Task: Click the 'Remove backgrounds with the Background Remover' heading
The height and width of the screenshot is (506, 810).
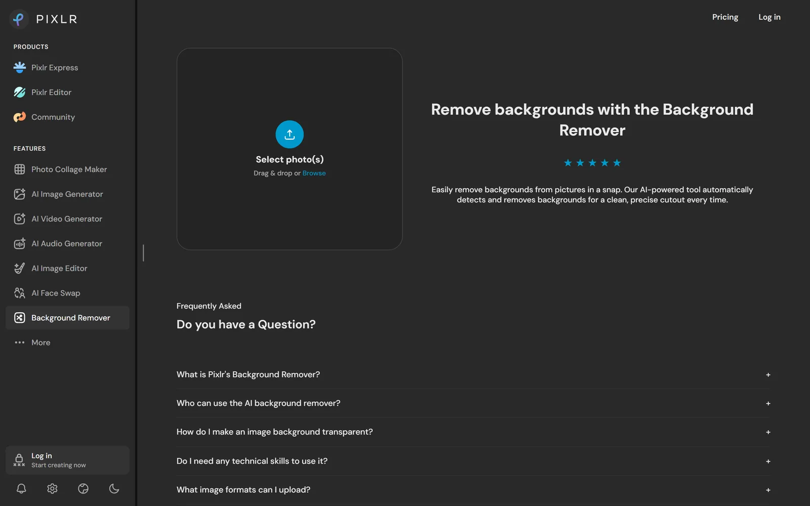Action: tap(592, 120)
